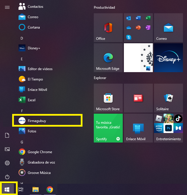Viewport: 187px width, 195px height.
Task: Switch to Chrome on the taskbar
Action: [x=50, y=190]
